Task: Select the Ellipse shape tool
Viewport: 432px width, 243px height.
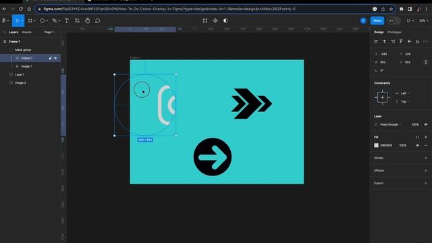Action: point(42,21)
